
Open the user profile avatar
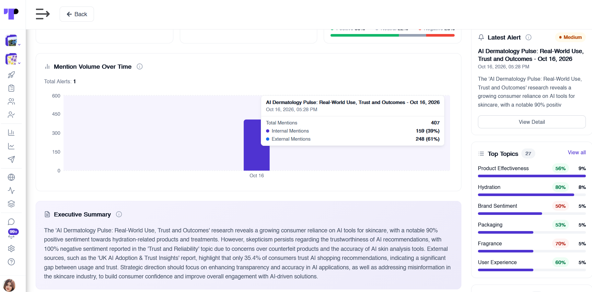[9, 285]
